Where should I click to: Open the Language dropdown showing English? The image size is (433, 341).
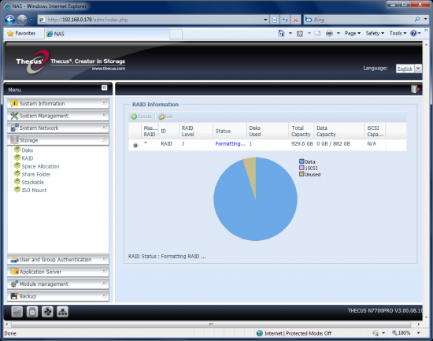click(x=418, y=69)
